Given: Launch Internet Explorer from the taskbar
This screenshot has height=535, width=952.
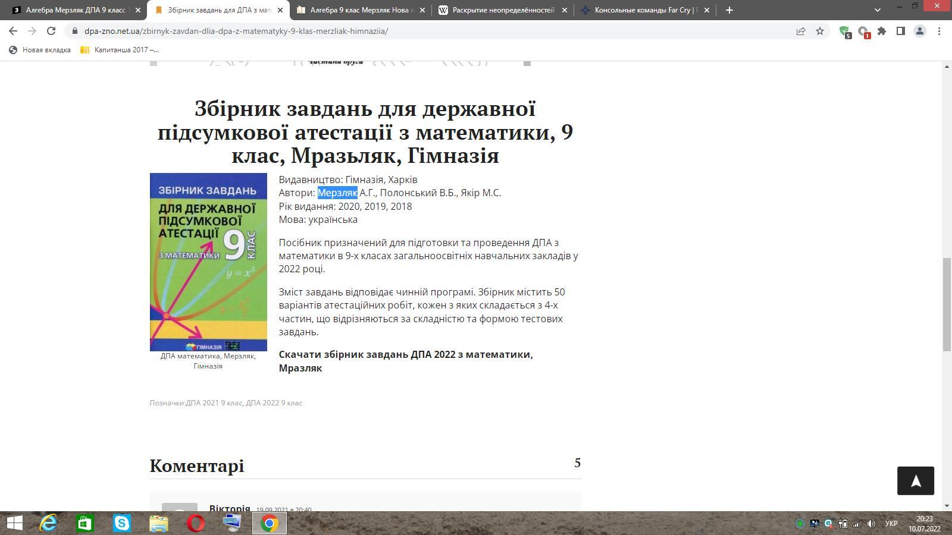Looking at the screenshot, I should click(49, 523).
